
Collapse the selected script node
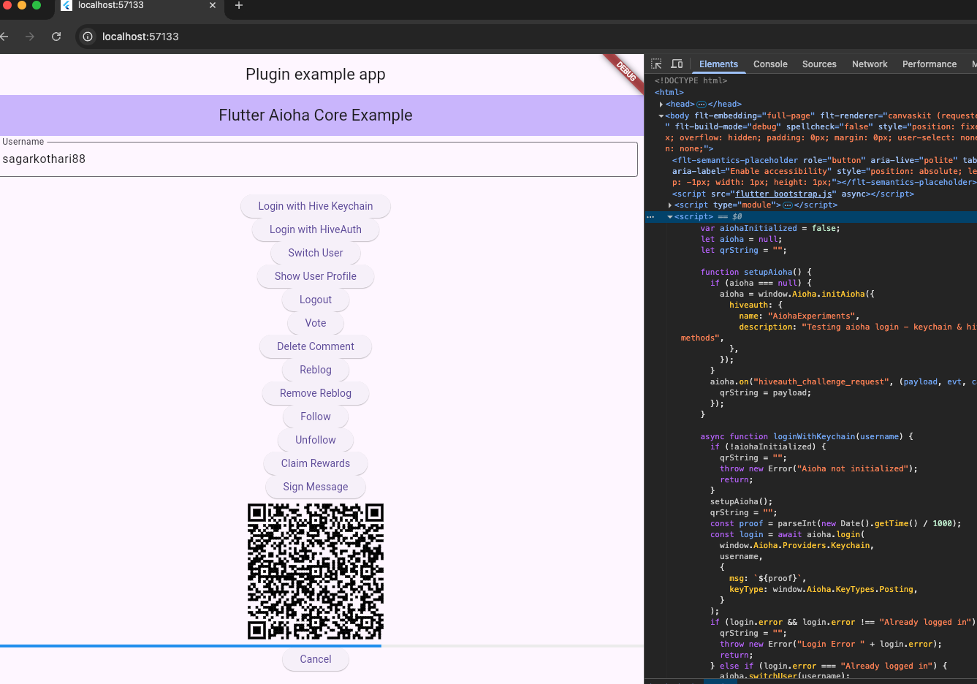click(x=670, y=217)
